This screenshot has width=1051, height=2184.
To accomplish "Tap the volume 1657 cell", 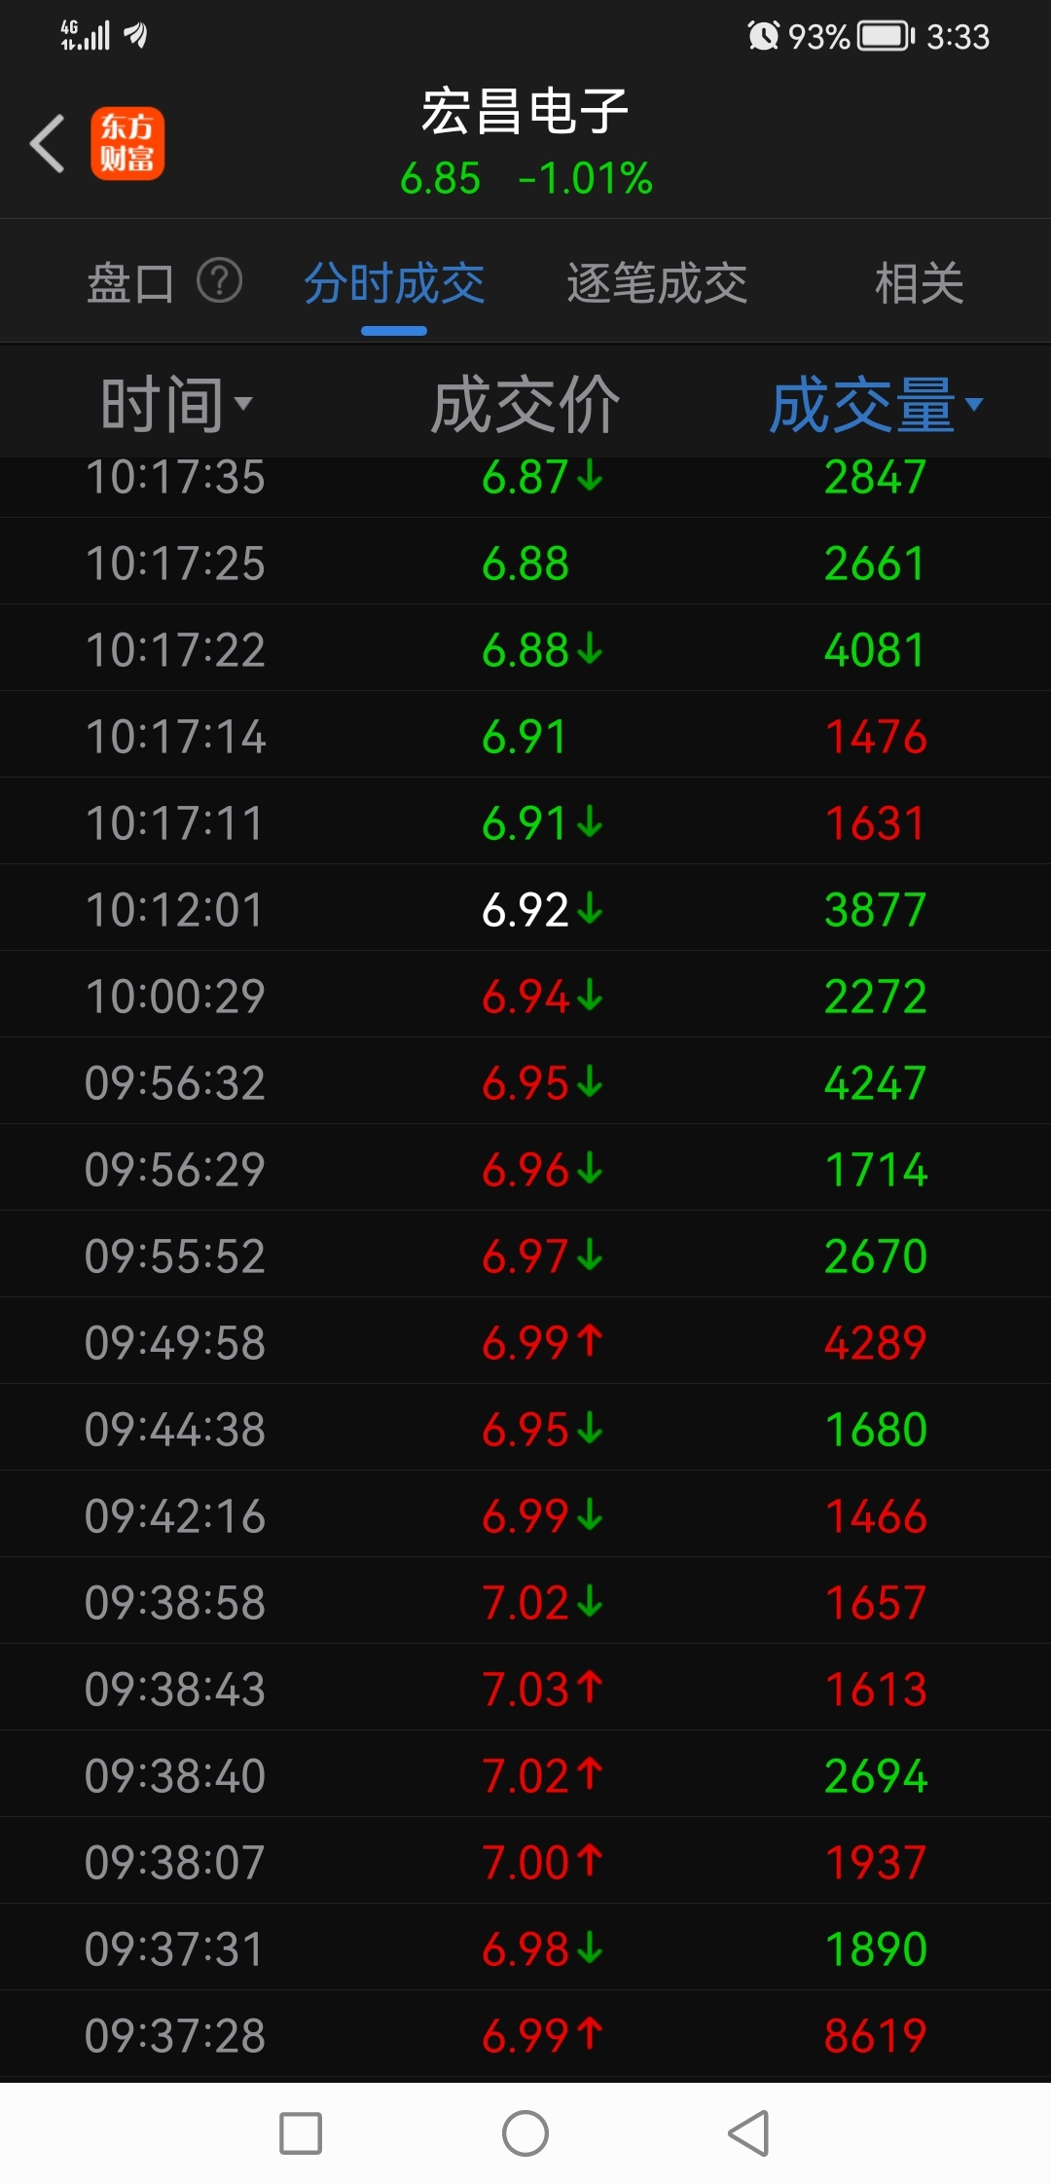I will coord(876,1602).
